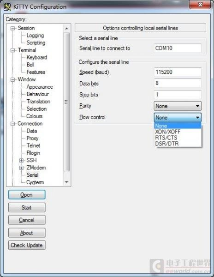
Task: Close the Flow control dropdown arrow
Action: pos(197,117)
